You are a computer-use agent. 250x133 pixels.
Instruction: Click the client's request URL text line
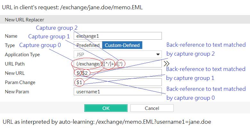(72, 7)
